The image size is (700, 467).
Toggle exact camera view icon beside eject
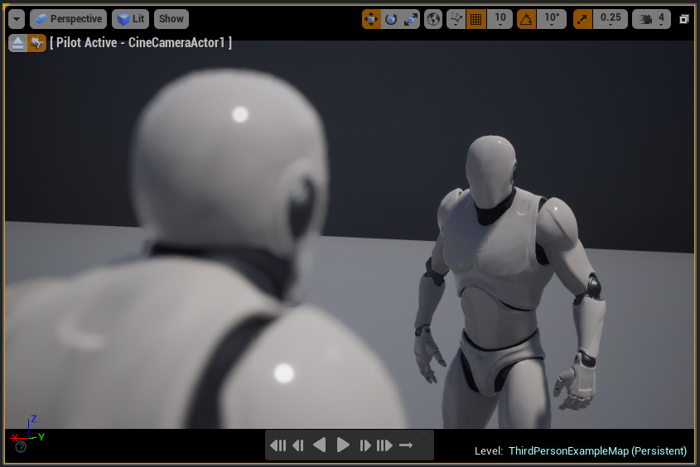pos(36,43)
